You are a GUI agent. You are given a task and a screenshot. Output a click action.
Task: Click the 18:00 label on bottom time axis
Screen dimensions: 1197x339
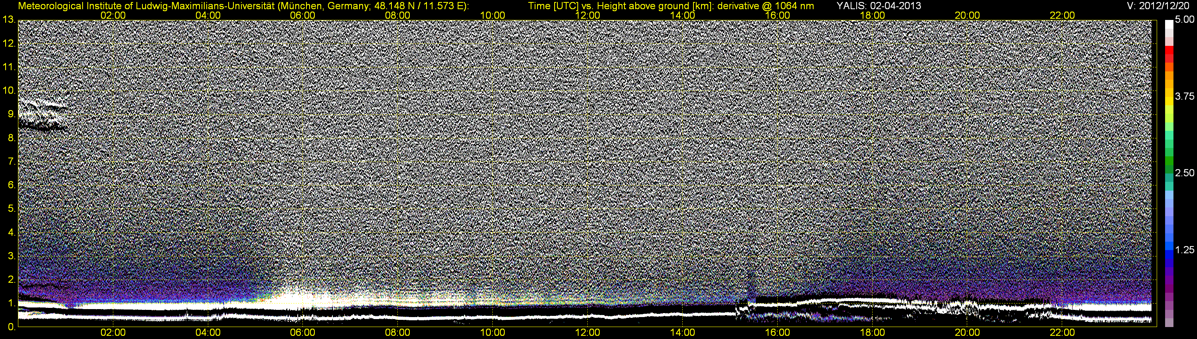tap(873, 333)
